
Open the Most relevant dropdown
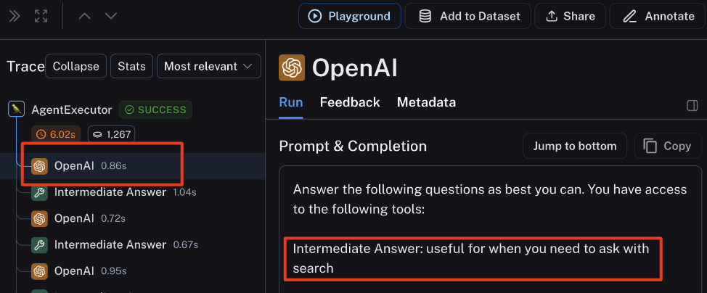point(209,66)
